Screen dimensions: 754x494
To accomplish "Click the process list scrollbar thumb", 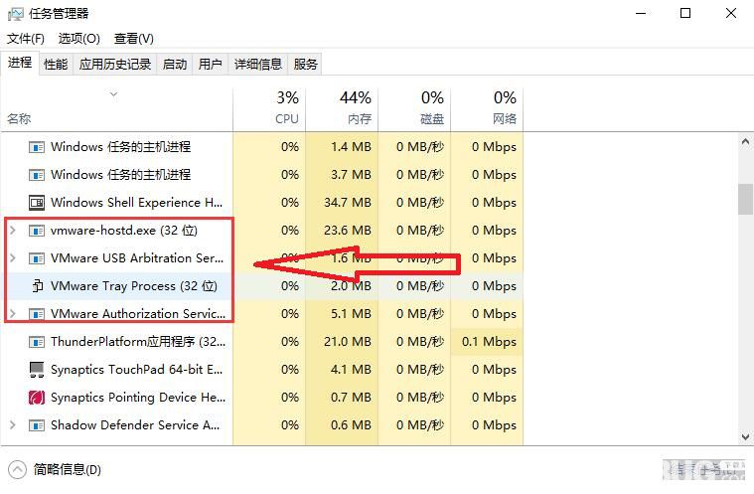I will (x=745, y=199).
